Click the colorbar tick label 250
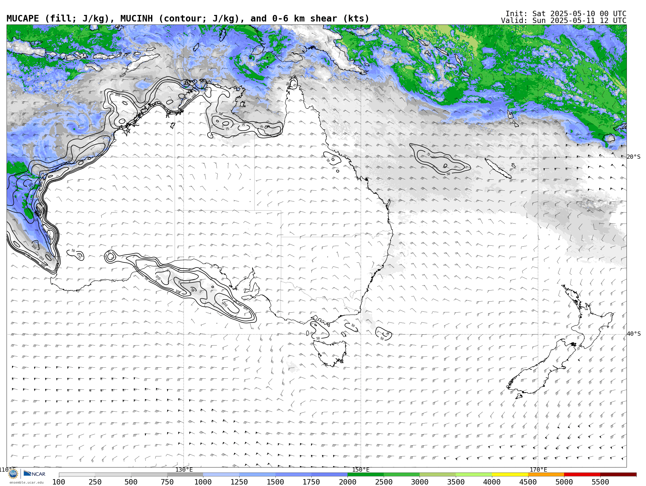Screen dimensions: 646x486 (95, 482)
